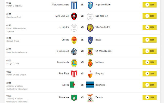The height and width of the screenshot is (103, 164).
Task: Select the Villa San Carlos purple badge
Action: [x=90, y=28]
